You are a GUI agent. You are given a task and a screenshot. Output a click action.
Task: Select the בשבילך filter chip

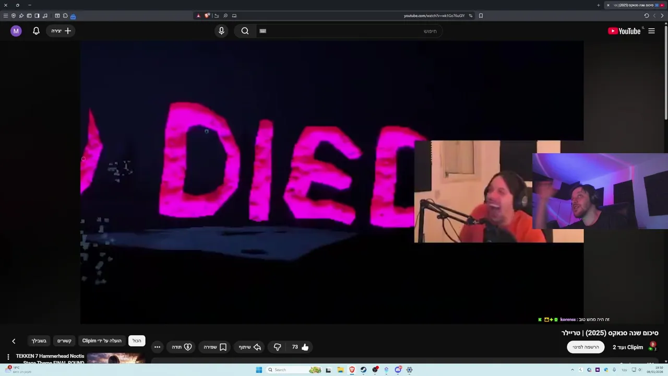39,340
